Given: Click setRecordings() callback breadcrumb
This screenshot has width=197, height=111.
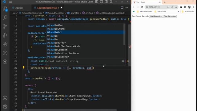Looking at the screenshot, I should coord(112,13).
